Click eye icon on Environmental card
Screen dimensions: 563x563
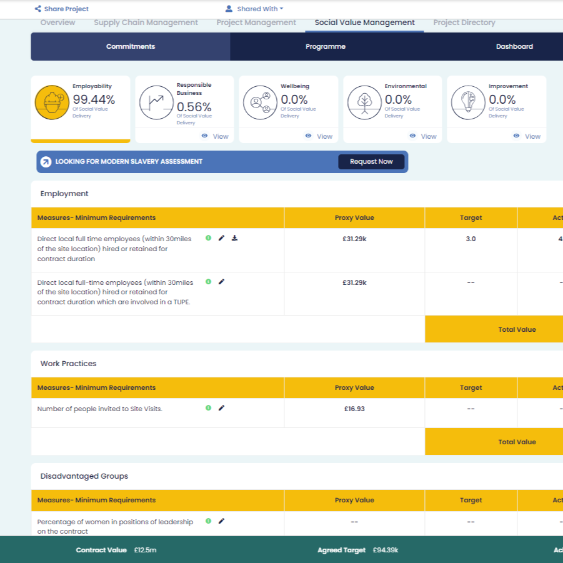point(412,136)
